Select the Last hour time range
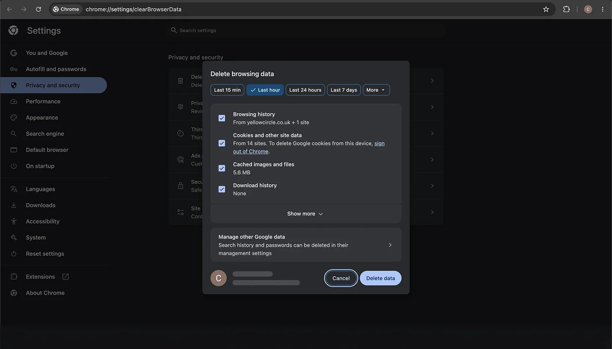The width and height of the screenshot is (612, 349). [265, 90]
